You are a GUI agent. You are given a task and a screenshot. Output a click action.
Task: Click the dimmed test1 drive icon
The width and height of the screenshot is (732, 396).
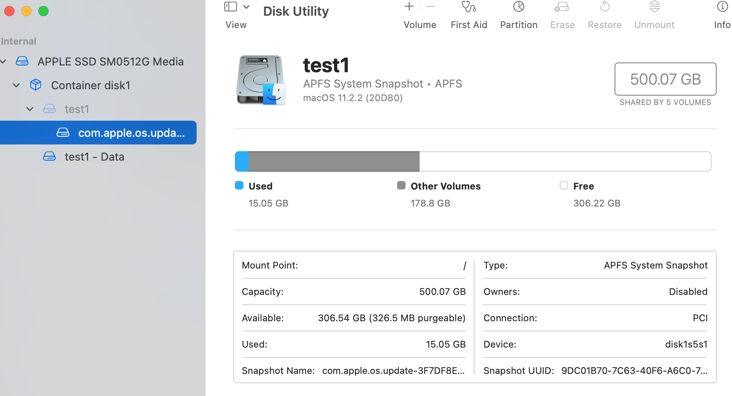49,109
